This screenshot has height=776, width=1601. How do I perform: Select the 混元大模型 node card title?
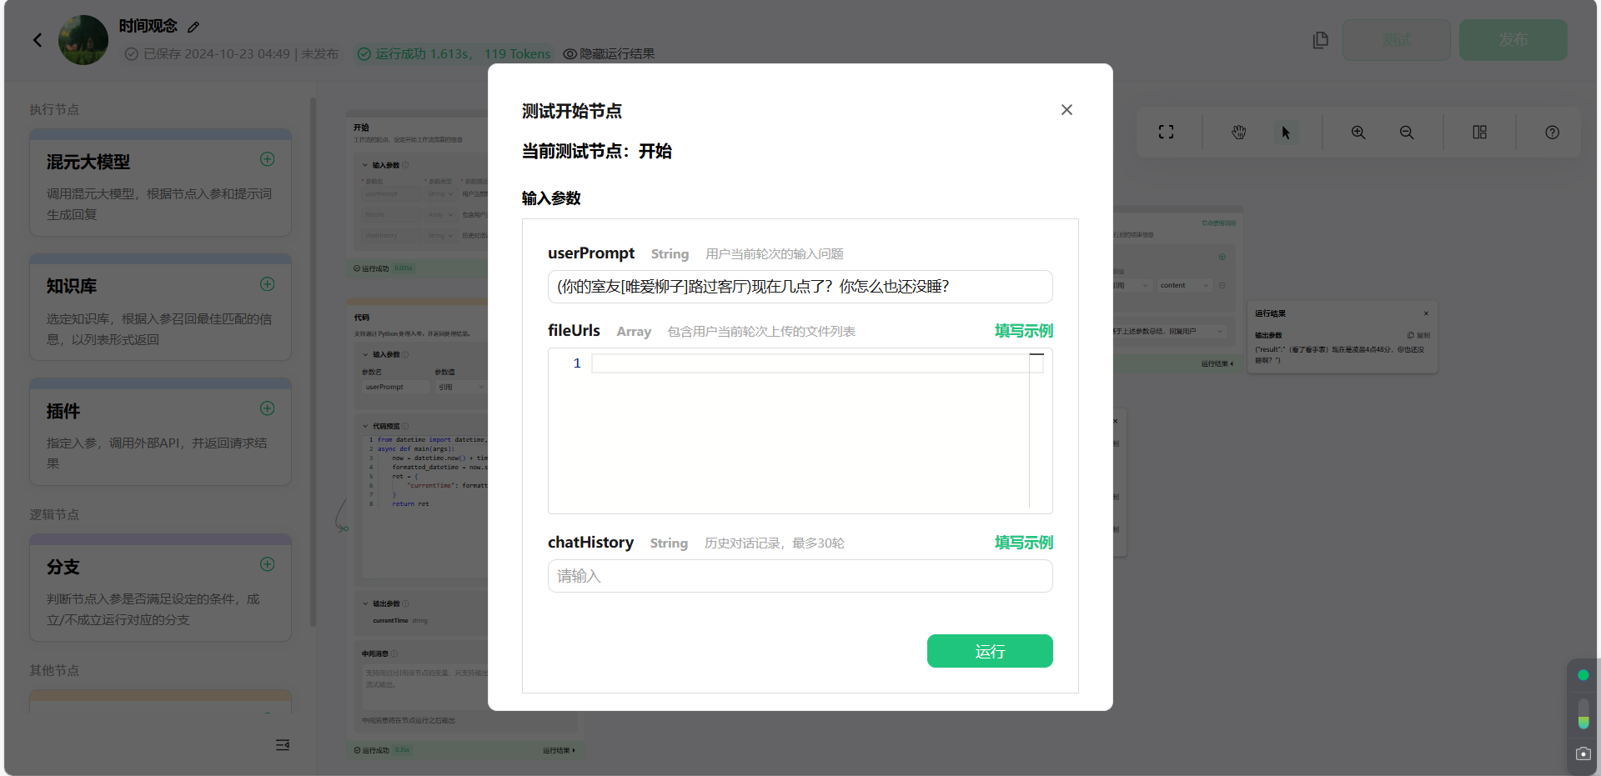(88, 162)
